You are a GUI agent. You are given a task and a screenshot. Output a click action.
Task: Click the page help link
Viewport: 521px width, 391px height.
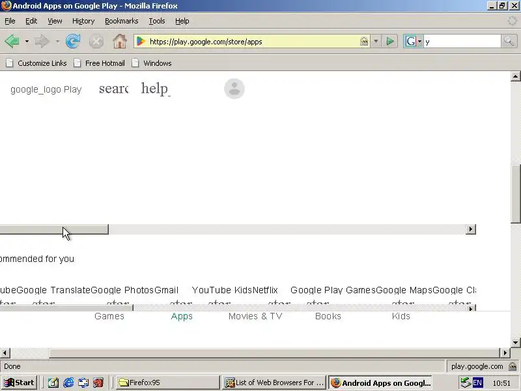point(156,89)
